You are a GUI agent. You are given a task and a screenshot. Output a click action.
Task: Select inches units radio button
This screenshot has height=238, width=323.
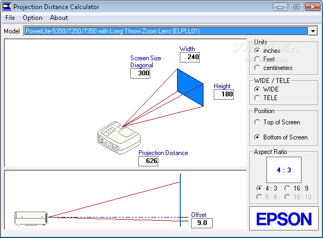point(267,51)
